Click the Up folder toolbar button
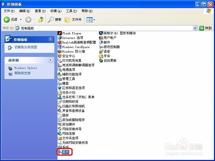This screenshot has height=161, width=215. click(41, 20)
